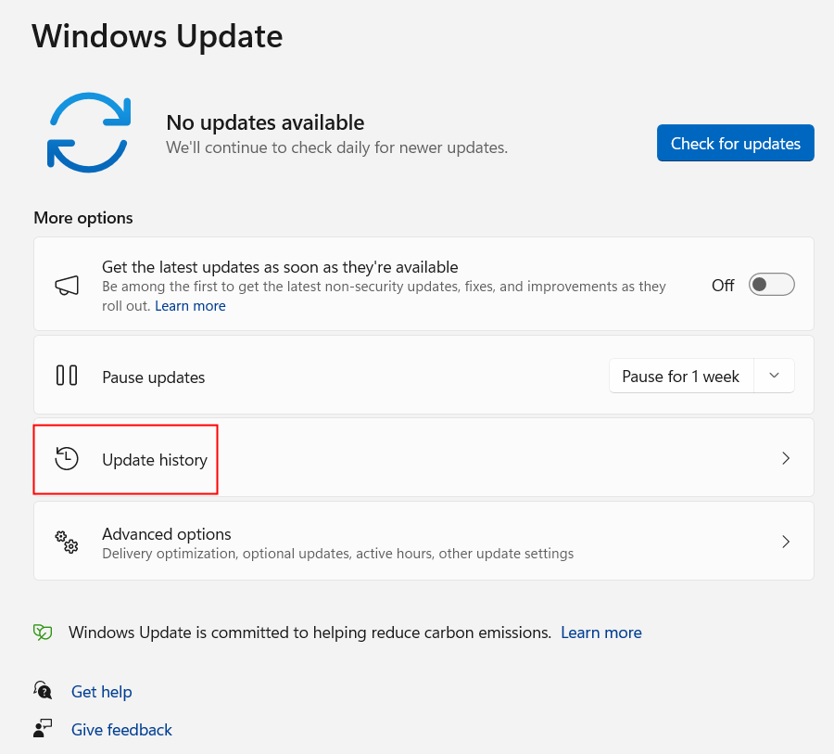Image resolution: width=834 pixels, height=754 pixels.
Task: Open the Get help link
Action: pos(102,692)
